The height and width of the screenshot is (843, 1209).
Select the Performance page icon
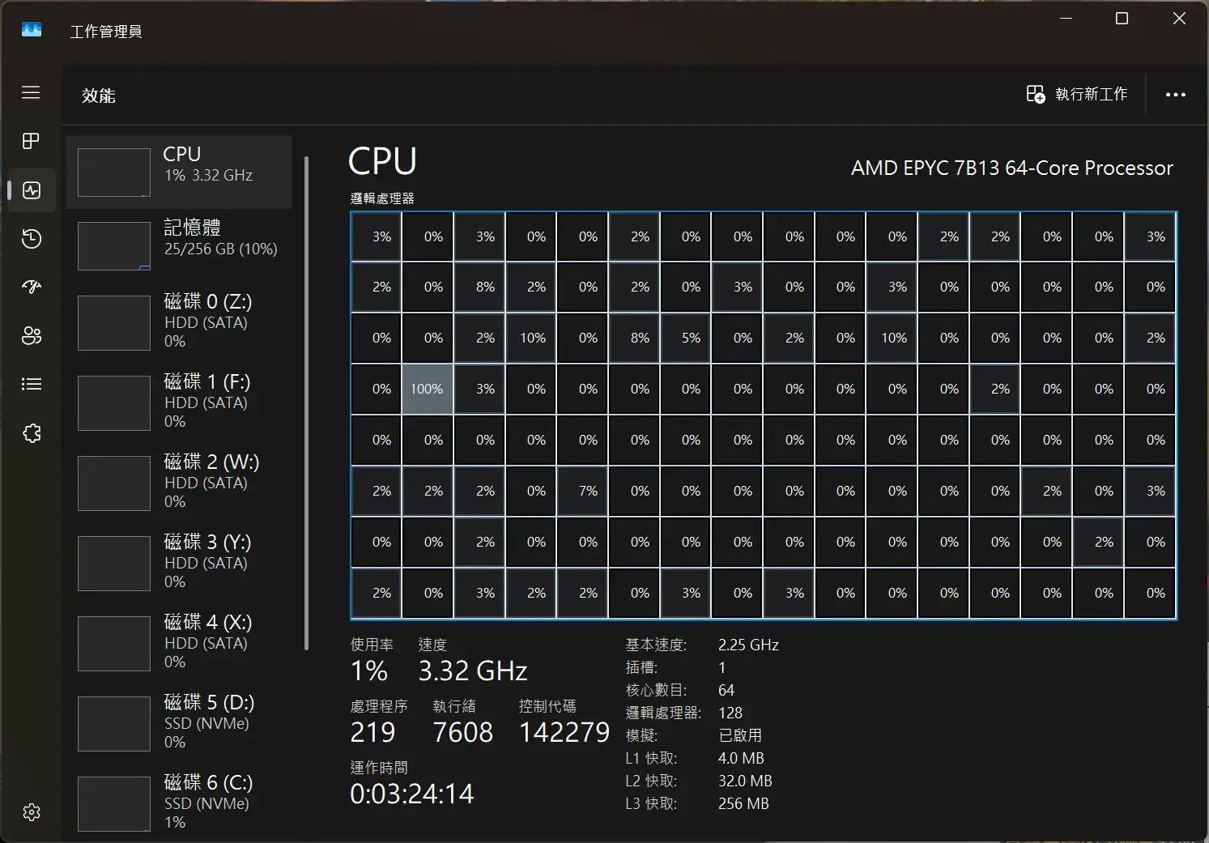click(32, 190)
